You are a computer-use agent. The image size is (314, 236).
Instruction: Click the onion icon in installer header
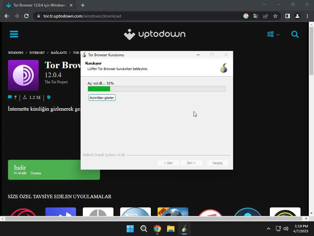(x=224, y=68)
